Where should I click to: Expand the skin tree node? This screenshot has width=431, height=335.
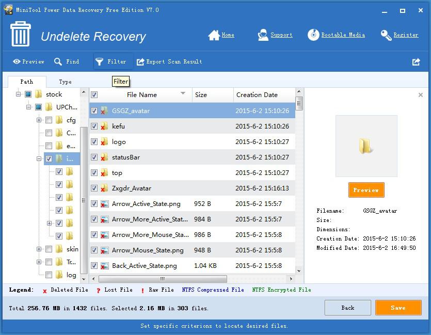39,249
